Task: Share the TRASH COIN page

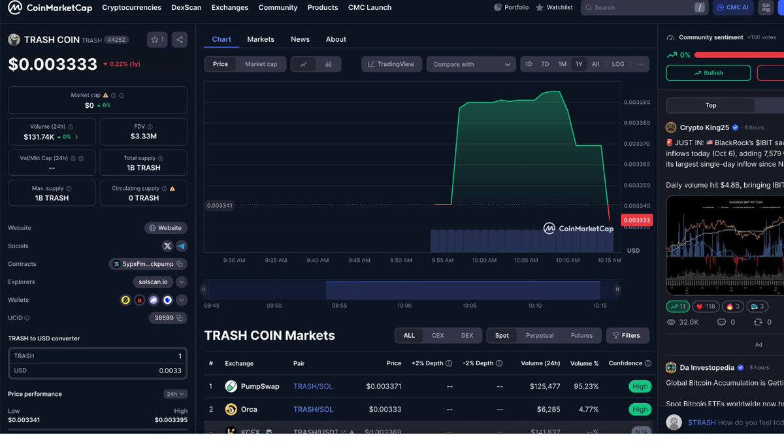Action: pos(180,39)
